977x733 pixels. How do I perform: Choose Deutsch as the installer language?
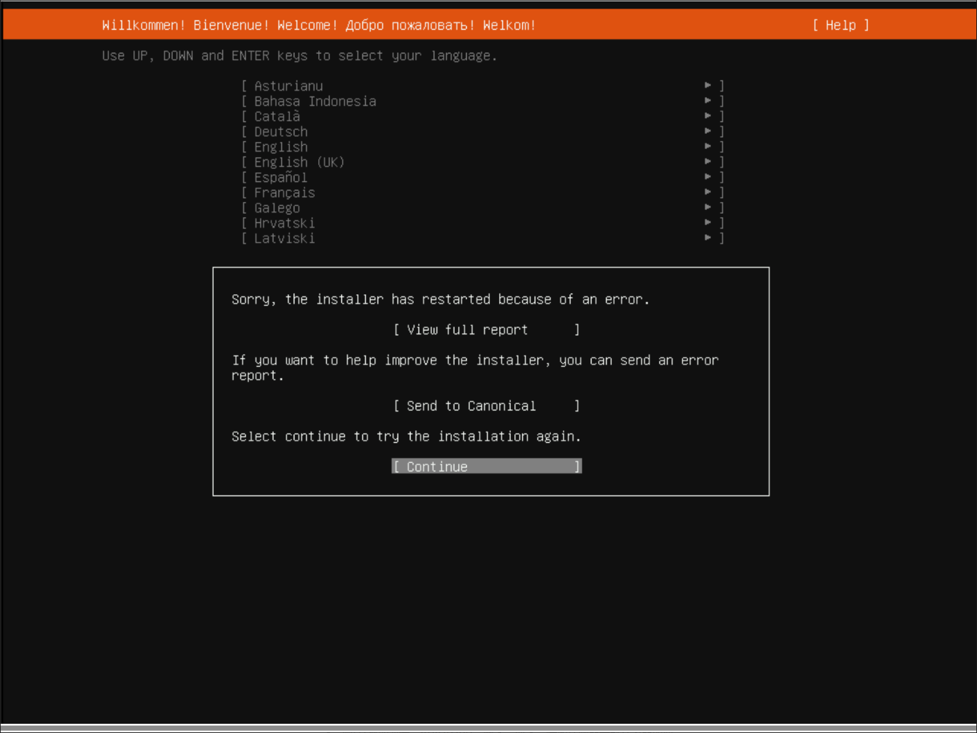[281, 132]
